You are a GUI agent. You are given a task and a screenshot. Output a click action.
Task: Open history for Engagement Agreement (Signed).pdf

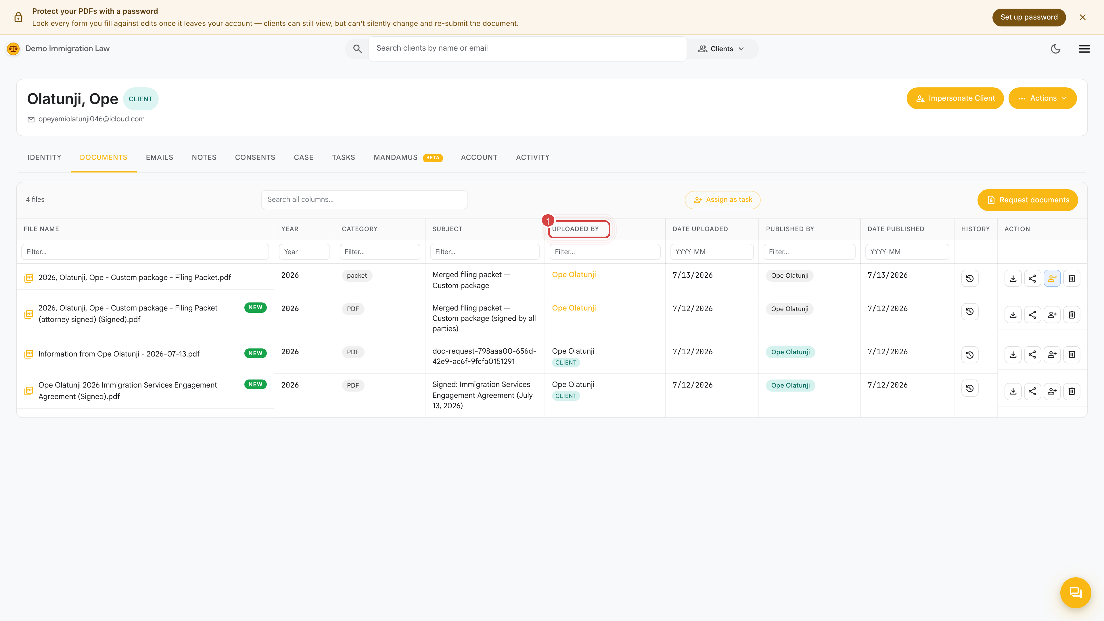(970, 388)
